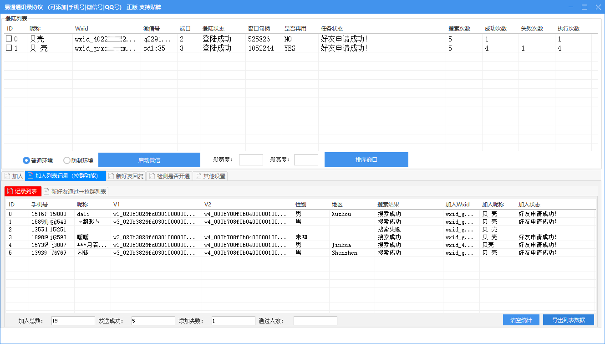Click the document icon on 加人 tab
Image resolution: width=605 pixels, height=344 pixels.
tap(7, 176)
